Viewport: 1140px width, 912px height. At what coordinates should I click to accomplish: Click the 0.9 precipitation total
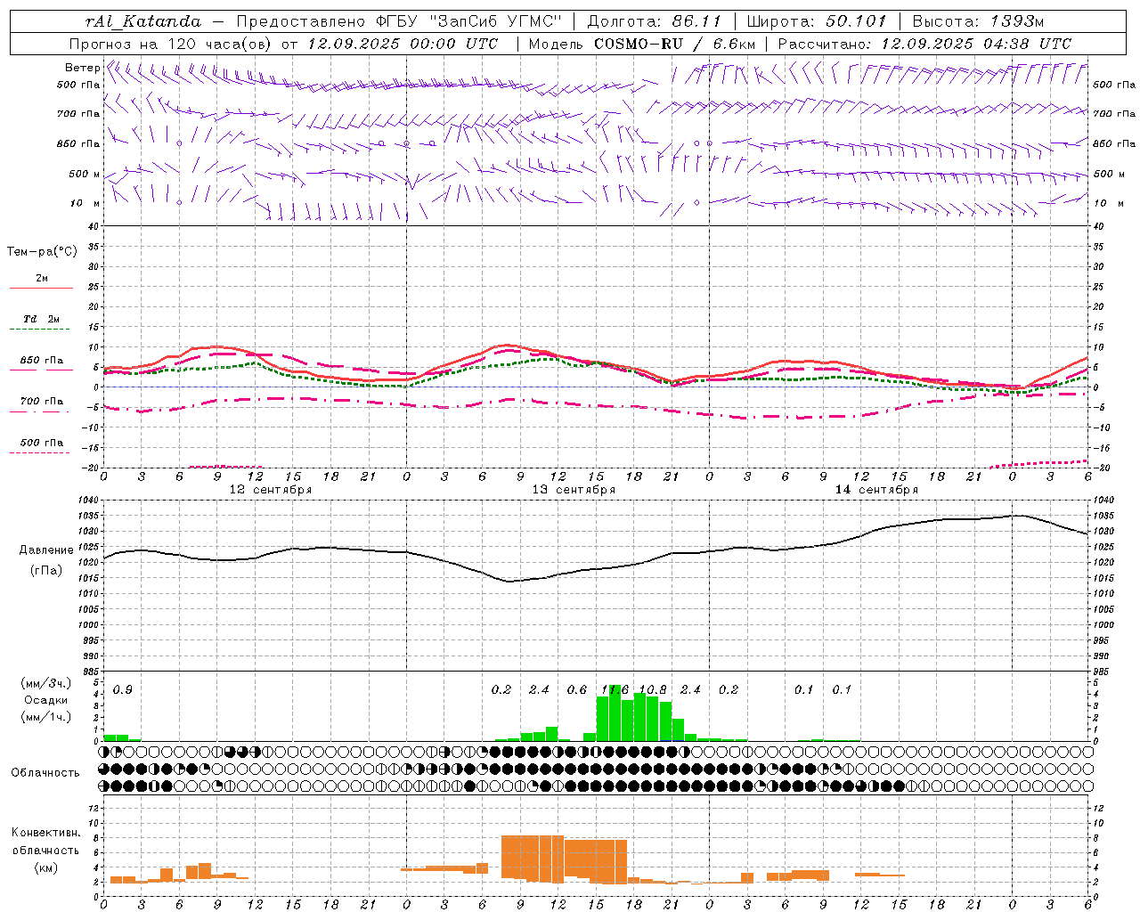coord(123,690)
